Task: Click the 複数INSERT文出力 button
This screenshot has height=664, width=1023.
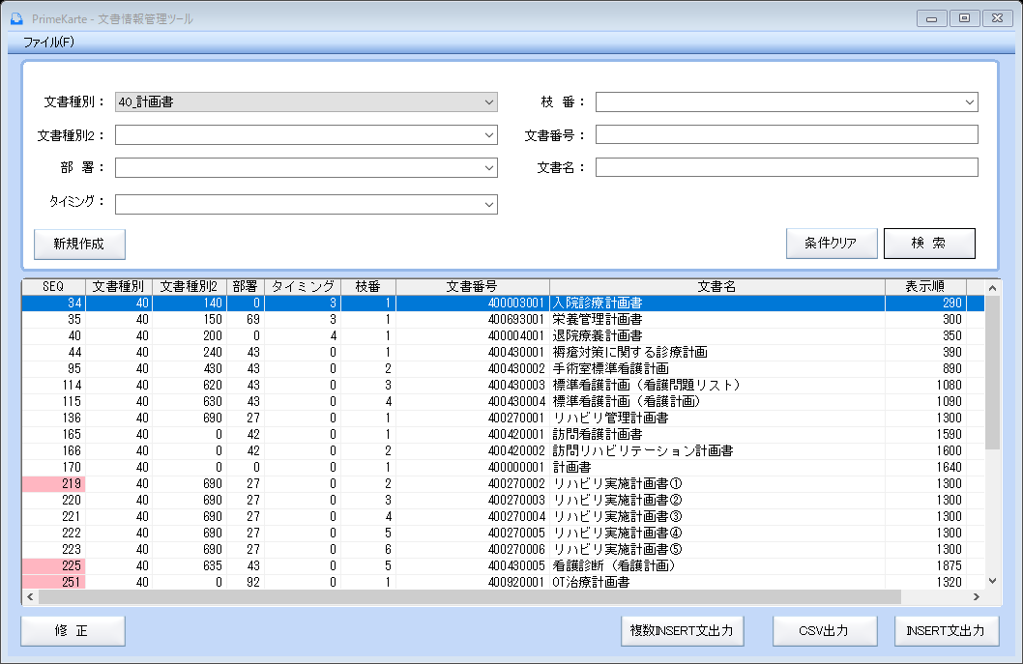Action: point(682,631)
